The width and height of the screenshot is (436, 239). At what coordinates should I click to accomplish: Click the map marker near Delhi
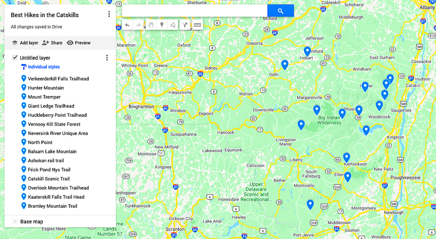coord(285,65)
